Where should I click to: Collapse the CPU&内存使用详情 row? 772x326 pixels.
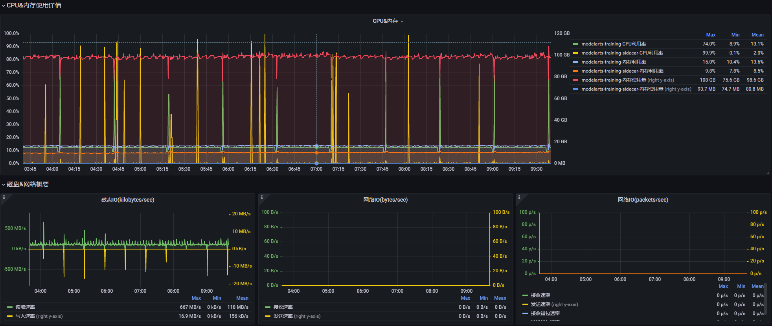click(31, 5)
